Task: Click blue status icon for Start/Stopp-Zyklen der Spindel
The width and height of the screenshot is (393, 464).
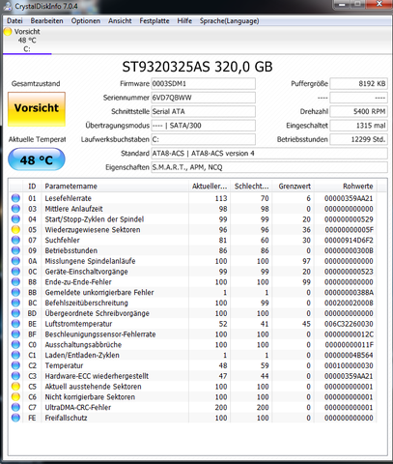Action: [x=15, y=219]
